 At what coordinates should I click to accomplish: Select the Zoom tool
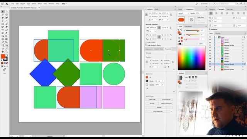tap(7, 51)
